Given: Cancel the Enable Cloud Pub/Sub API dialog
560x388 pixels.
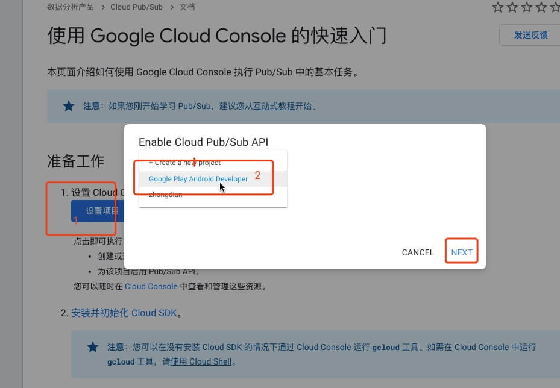Looking at the screenshot, I should [418, 252].
